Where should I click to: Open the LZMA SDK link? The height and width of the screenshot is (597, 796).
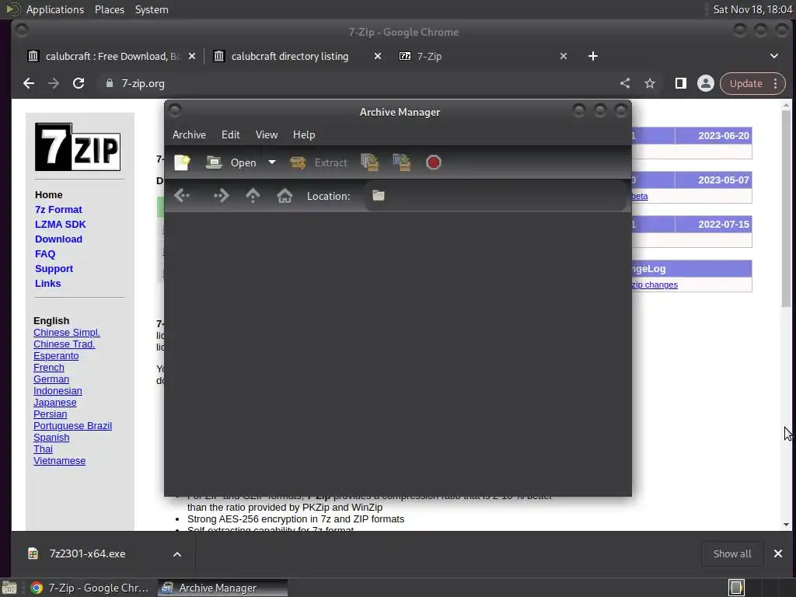click(61, 224)
